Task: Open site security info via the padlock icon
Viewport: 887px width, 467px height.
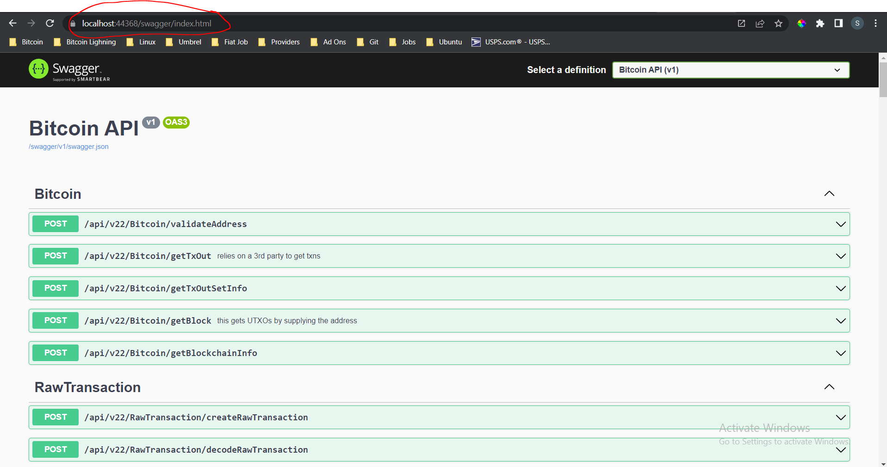Action: (x=73, y=23)
